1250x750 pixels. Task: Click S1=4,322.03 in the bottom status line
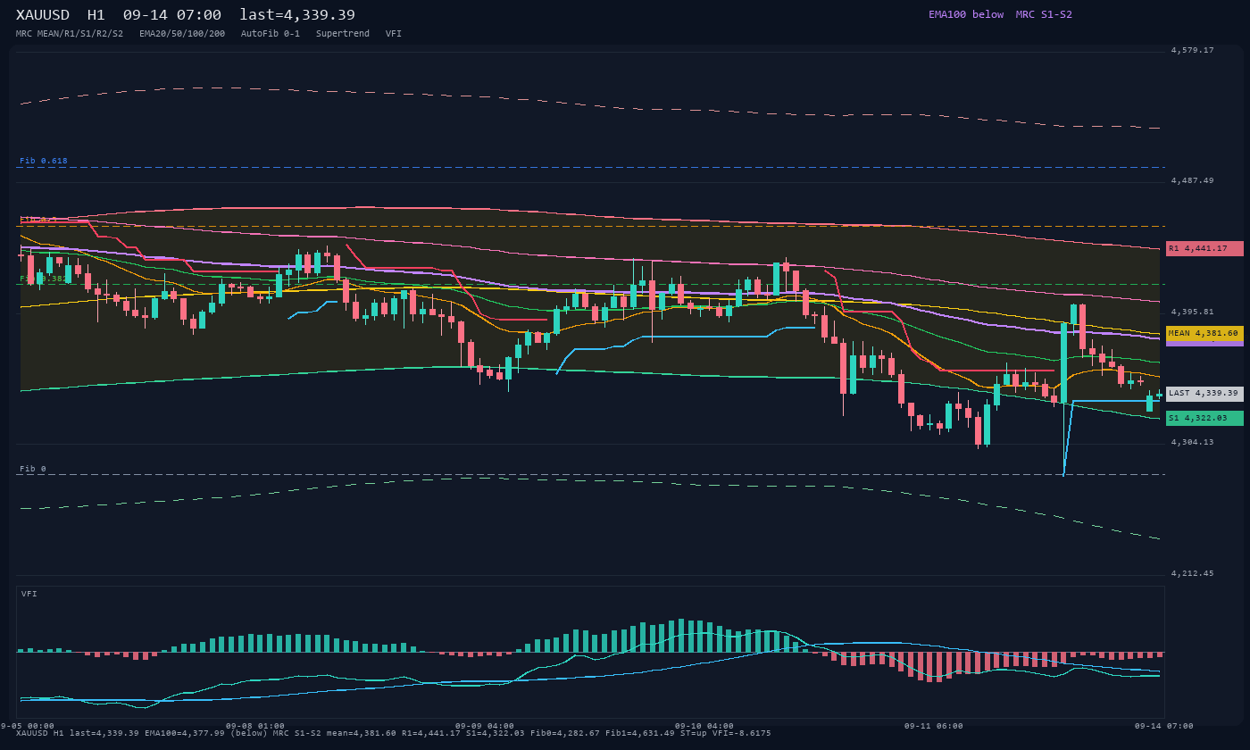pyautogui.click(x=496, y=733)
